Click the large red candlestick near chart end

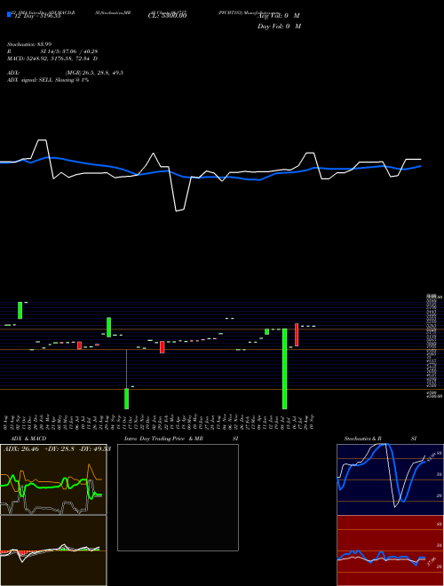pyautogui.click(x=297, y=335)
